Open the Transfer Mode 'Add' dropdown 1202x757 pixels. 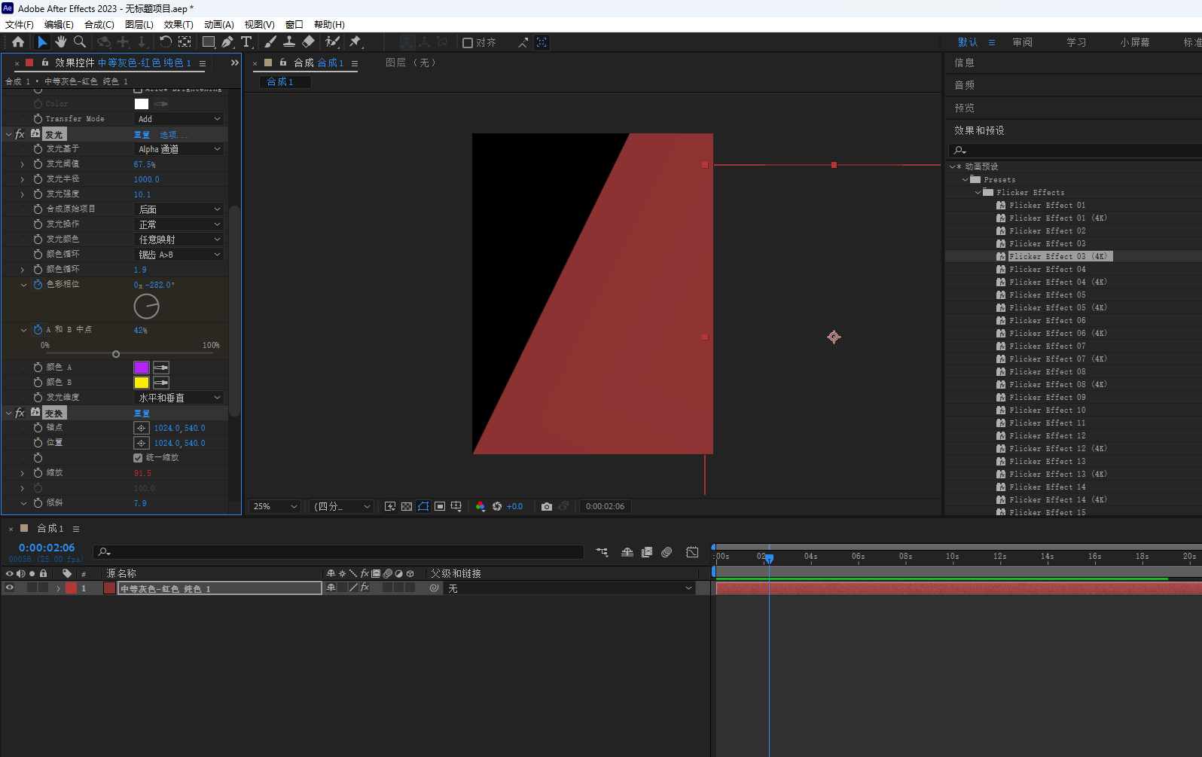[179, 119]
